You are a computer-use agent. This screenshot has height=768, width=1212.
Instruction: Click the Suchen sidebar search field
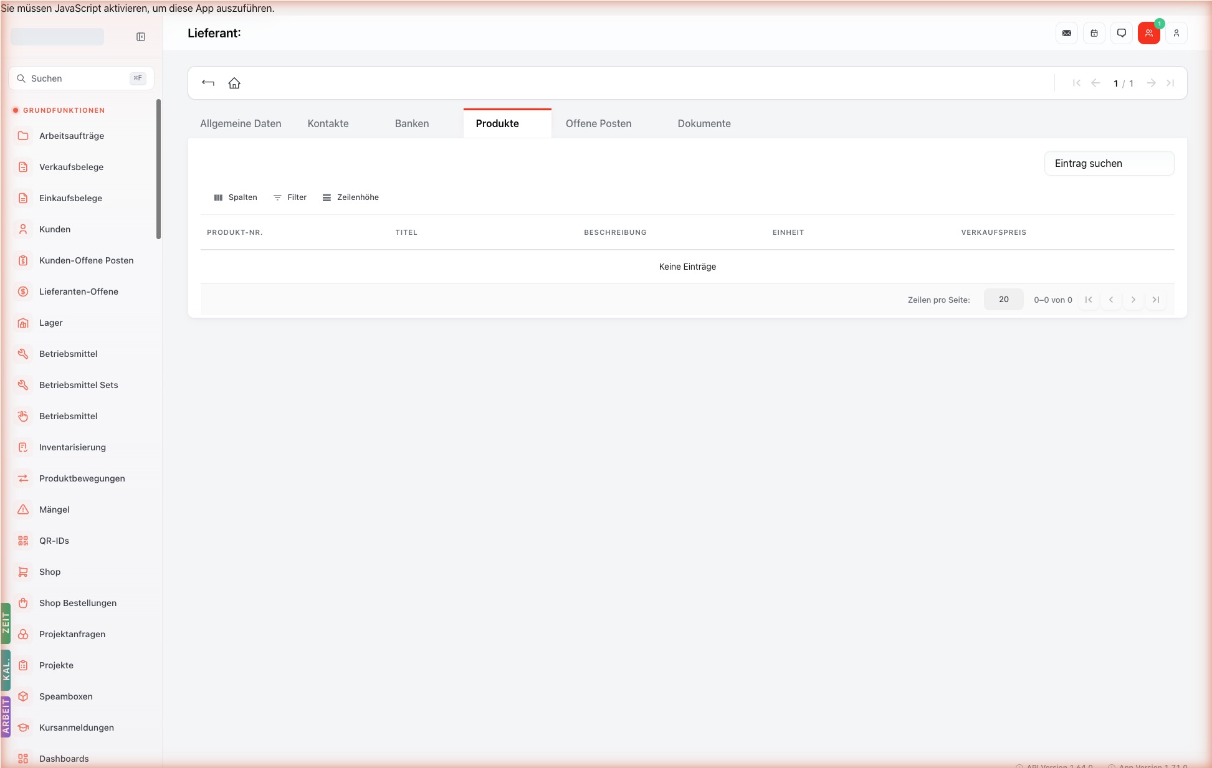(81, 78)
